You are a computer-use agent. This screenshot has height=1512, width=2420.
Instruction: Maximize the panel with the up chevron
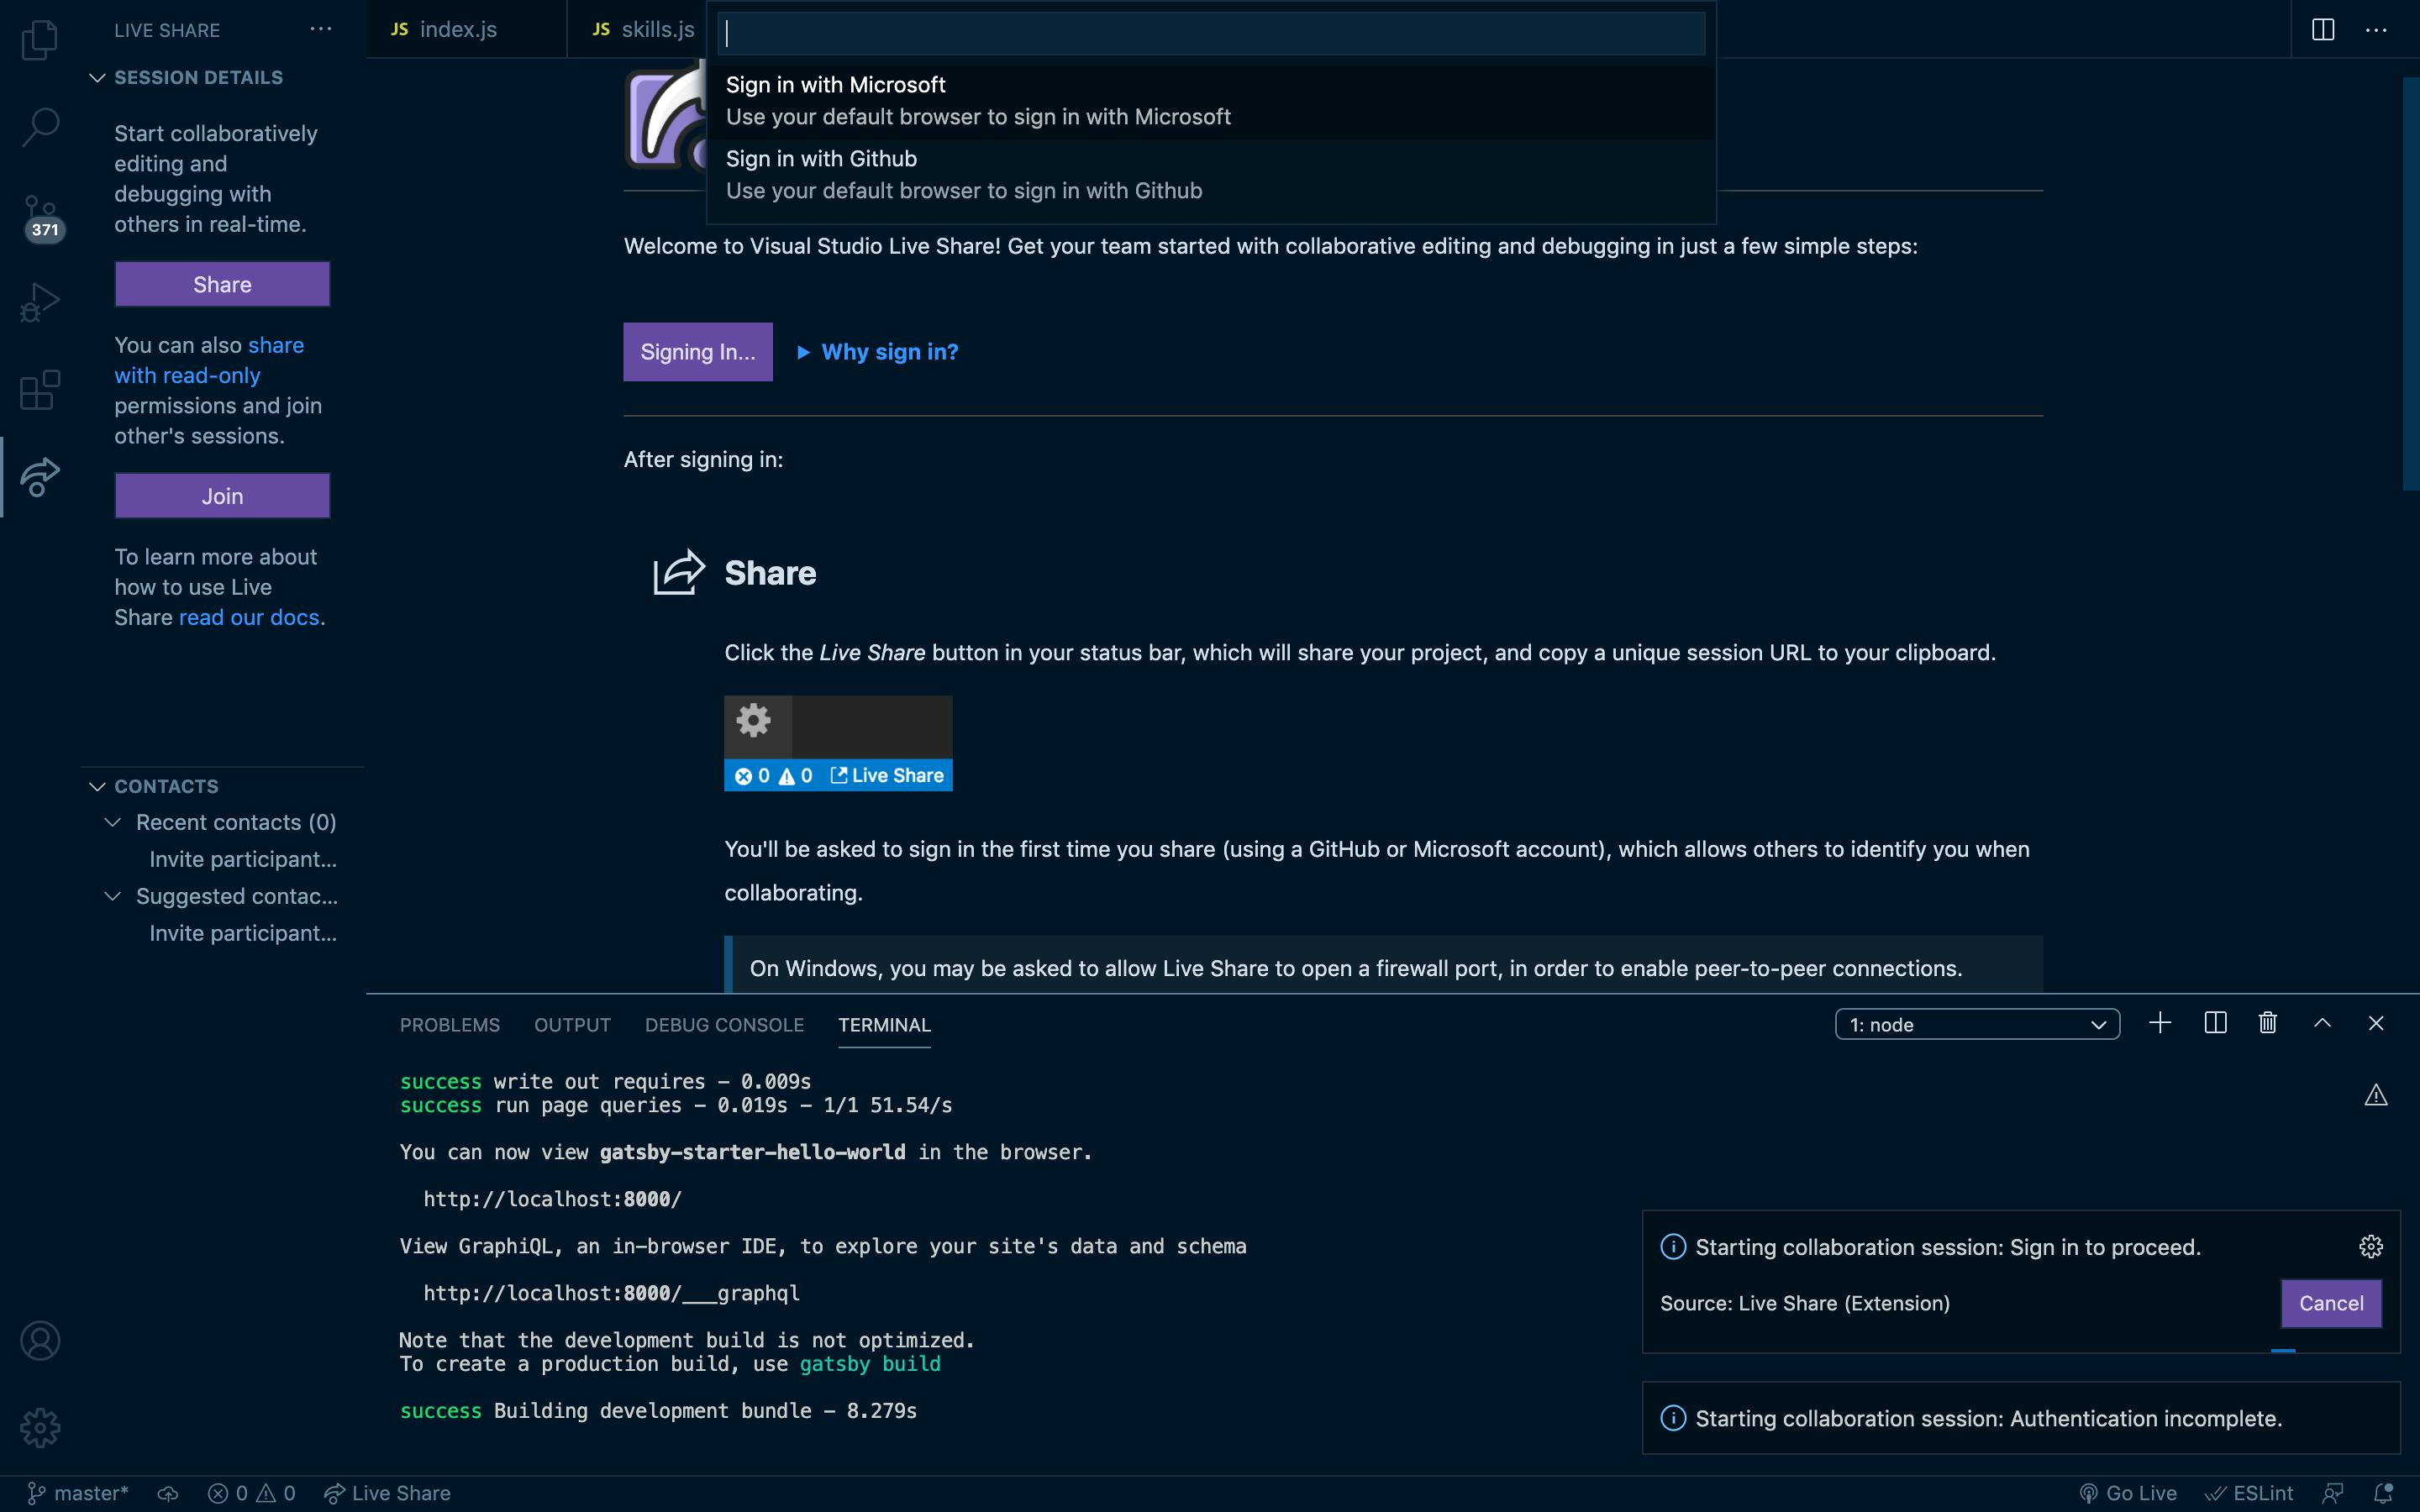(2323, 1023)
